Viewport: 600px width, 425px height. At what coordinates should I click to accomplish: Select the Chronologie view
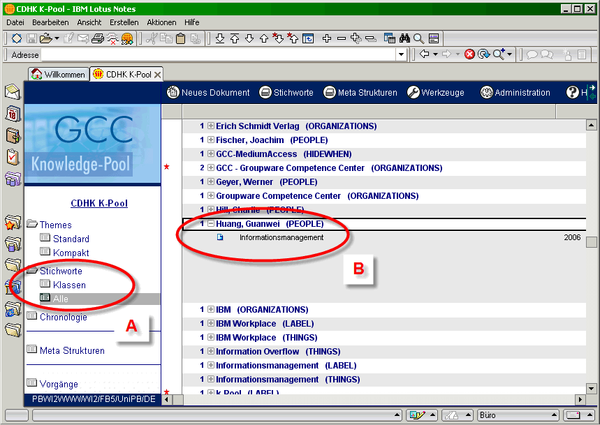click(64, 318)
